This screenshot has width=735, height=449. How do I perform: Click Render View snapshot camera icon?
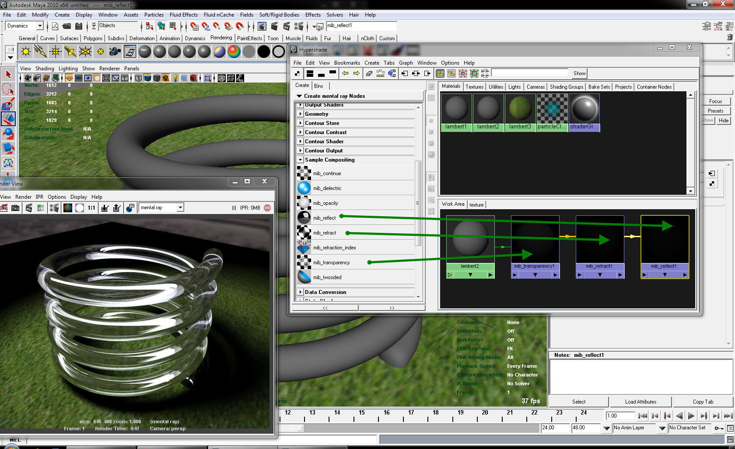point(15,208)
